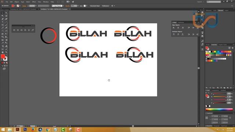Click Horizontal Align Left in Align panel
Viewport: 235px width, 132px height.
tap(174, 28)
